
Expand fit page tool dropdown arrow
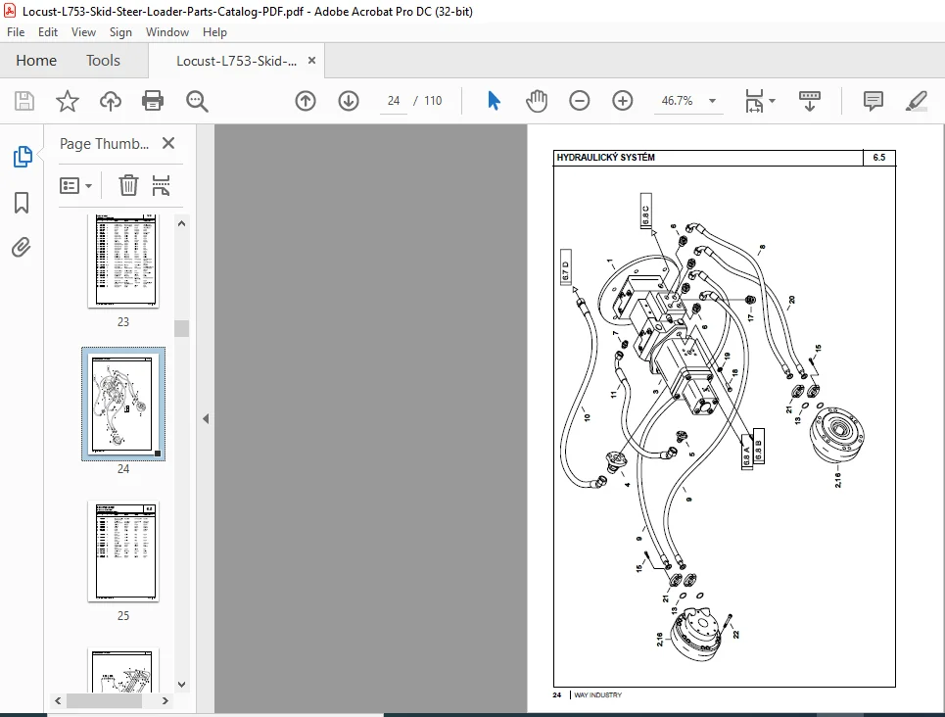772,101
